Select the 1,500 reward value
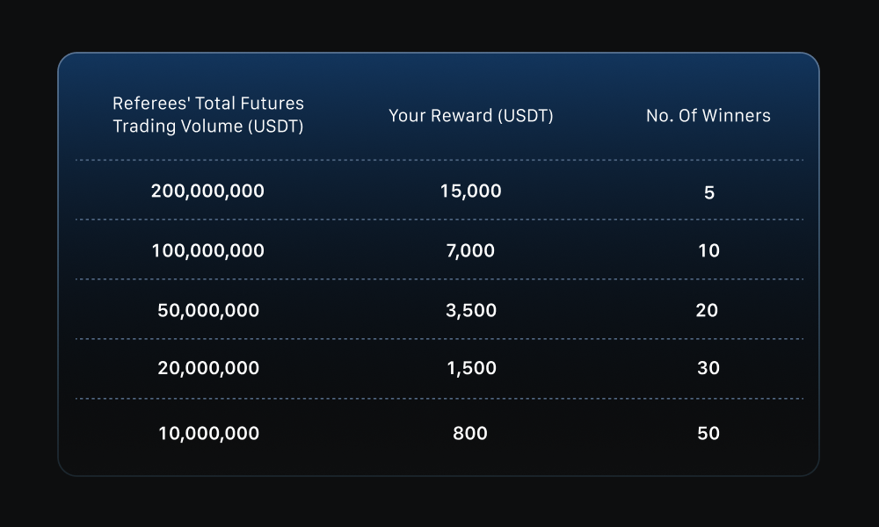 pos(471,368)
